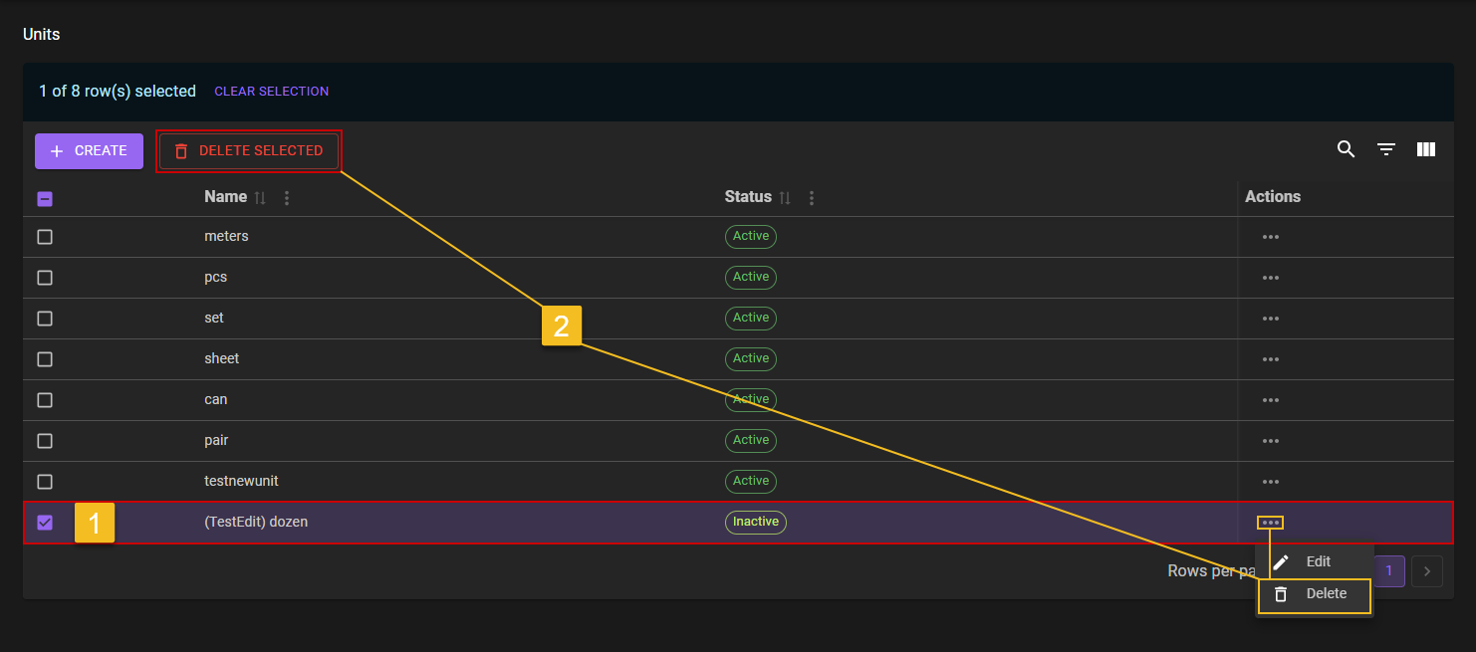The width and height of the screenshot is (1476, 652).
Task: Open Status column options menu
Action: pos(811,198)
